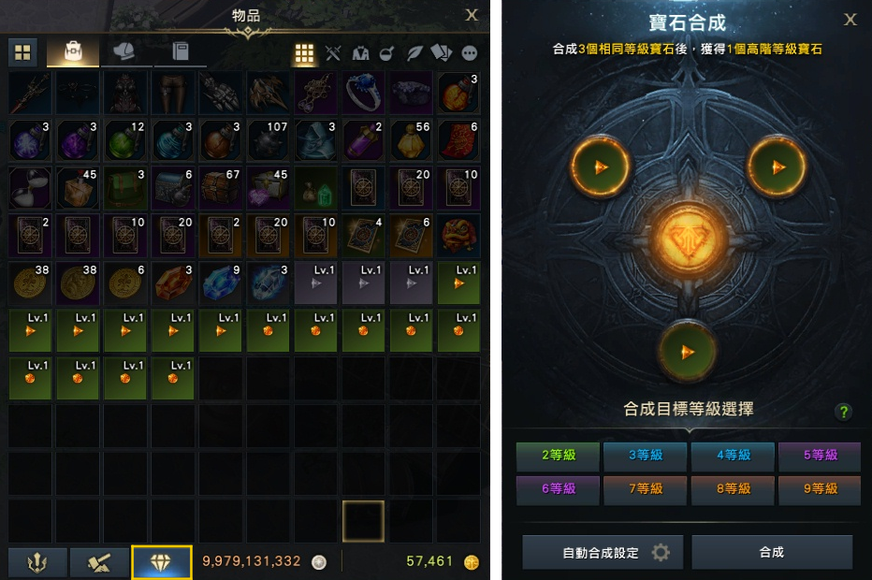
Task: Open the book storage tab
Action: click(181, 52)
